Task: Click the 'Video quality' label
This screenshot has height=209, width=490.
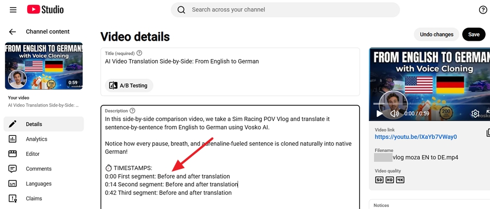Action: 388,171
